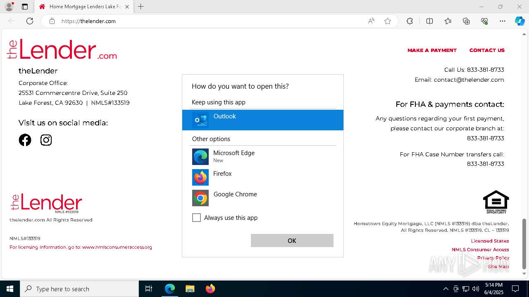Image resolution: width=529 pixels, height=297 pixels.
Task: Open the Settings and more menu
Action: 503,21
